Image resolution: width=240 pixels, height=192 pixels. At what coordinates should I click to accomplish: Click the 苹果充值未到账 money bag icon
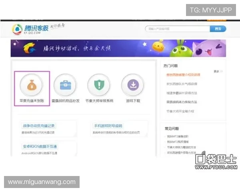(32, 85)
